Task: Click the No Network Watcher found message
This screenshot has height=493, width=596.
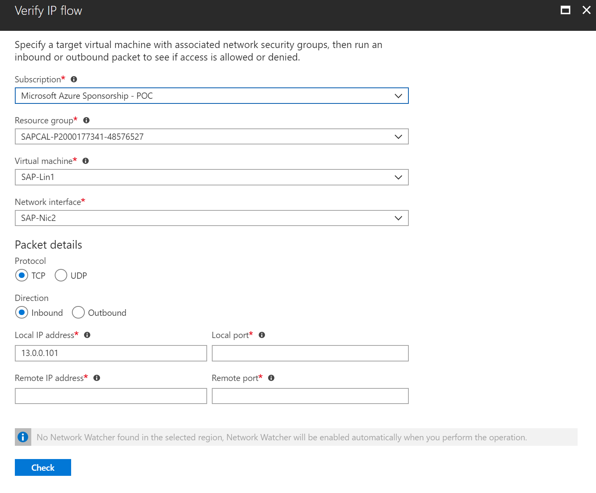Action: (x=282, y=437)
